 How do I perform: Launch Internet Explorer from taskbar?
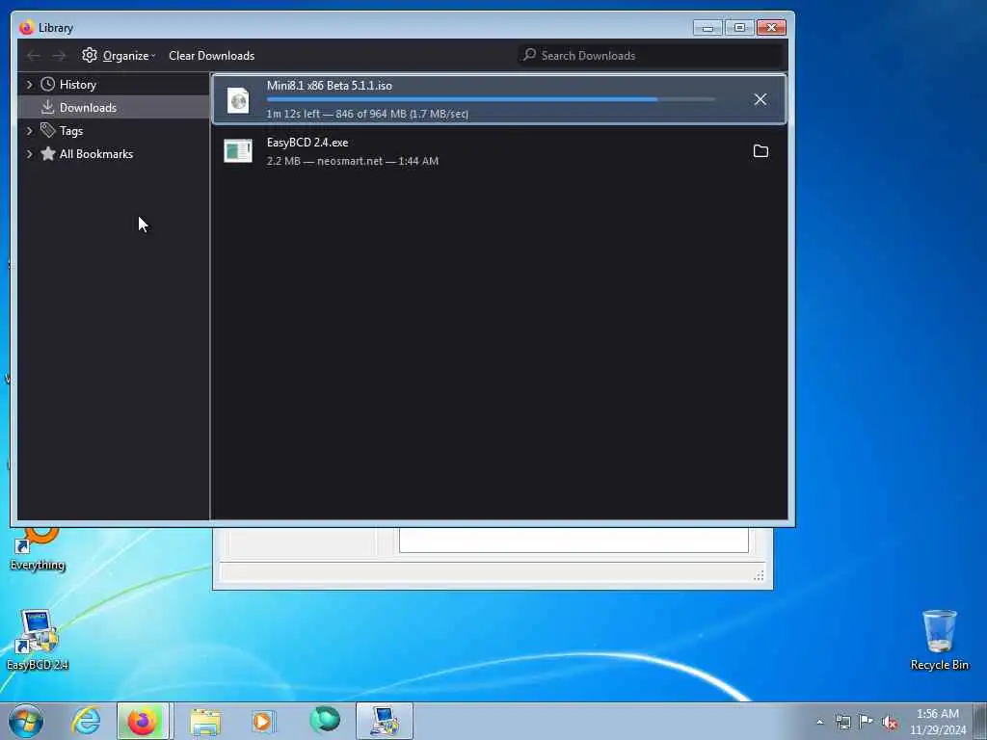click(86, 721)
